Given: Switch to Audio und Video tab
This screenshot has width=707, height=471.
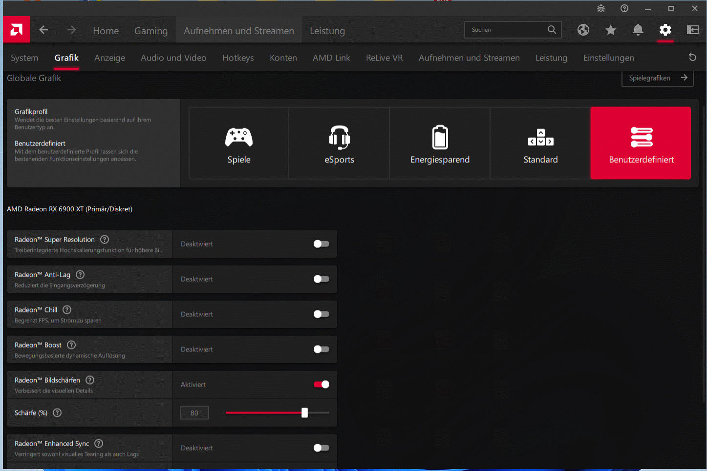Looking at the screenshot, I should point(173,58).
